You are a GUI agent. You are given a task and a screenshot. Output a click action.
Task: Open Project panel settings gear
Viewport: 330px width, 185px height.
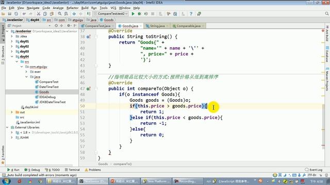69,26
